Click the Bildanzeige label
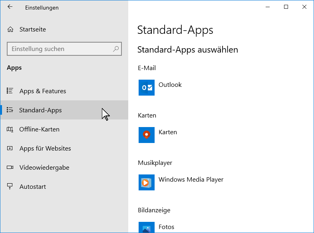 tap(154, 210)
